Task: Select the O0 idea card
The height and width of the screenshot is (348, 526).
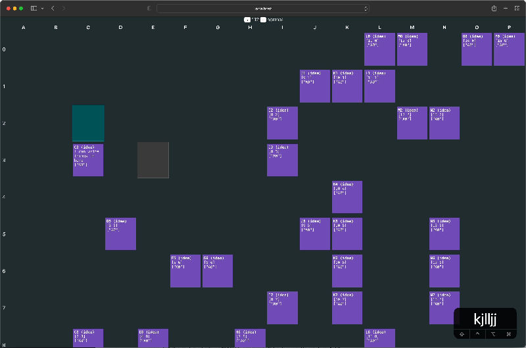Action: 477,49
